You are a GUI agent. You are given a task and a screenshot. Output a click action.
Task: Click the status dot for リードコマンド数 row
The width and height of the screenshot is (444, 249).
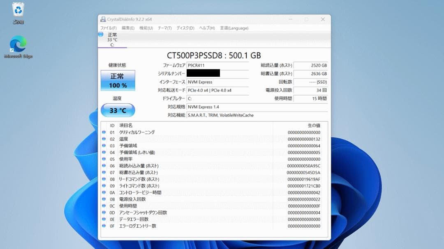click(x=104, y=179)
